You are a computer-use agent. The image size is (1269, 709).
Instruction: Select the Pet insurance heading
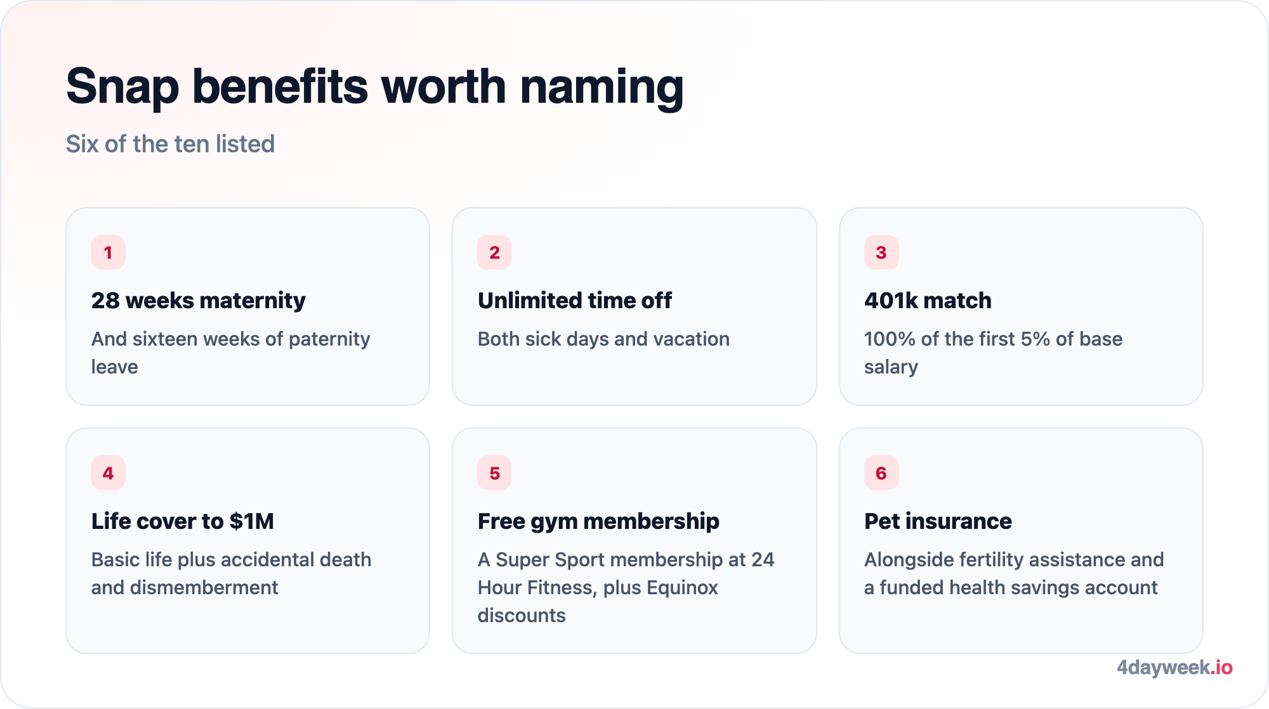point(938,521)
